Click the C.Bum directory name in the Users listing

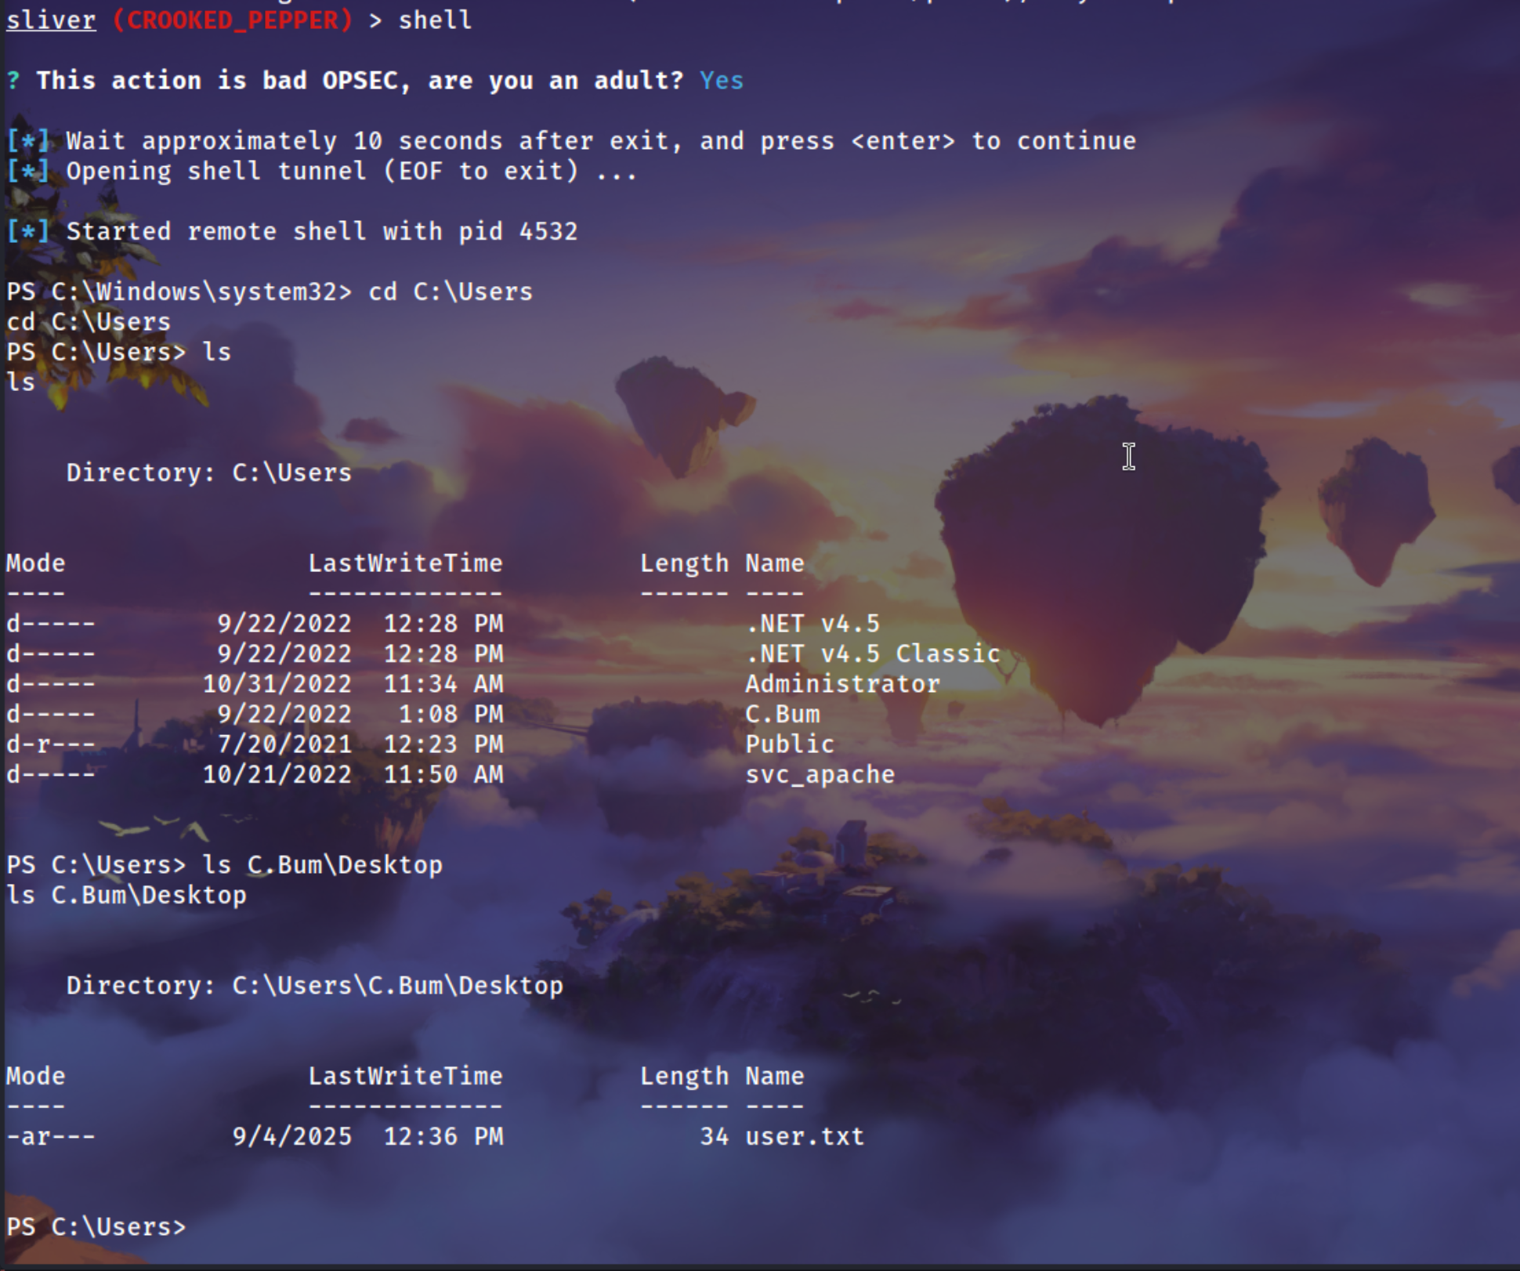tap(782, 714)
